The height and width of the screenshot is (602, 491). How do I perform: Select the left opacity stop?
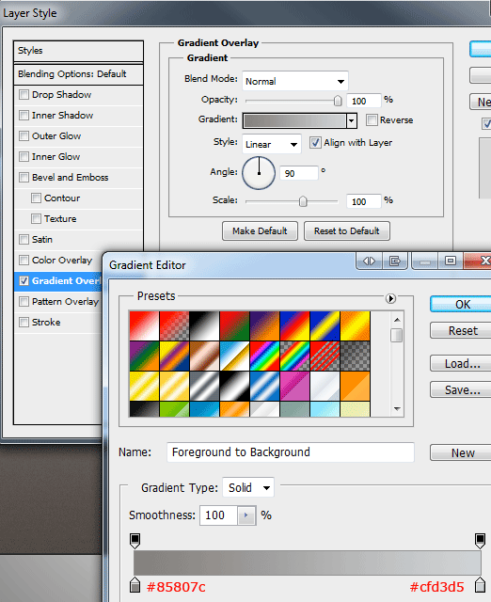(135, 541)
